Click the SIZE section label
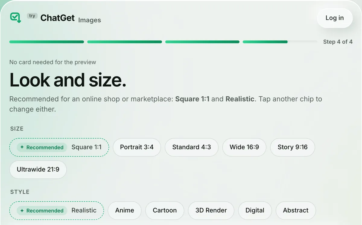This screenshot has width=362, height=225. click(17, 129)
